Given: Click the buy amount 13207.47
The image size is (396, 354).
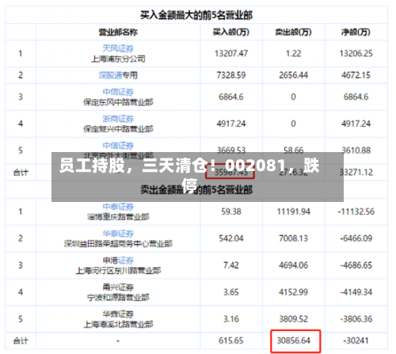Looking at the screenshot, I should click(x=231, y=54).
